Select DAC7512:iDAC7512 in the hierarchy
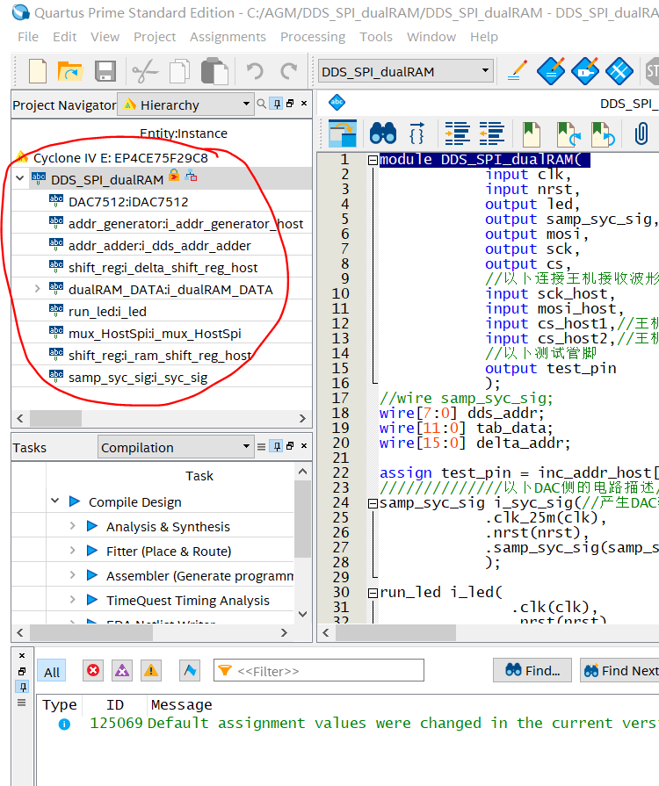The width and height of the screenshot is (659, 786). click(128, 201)
